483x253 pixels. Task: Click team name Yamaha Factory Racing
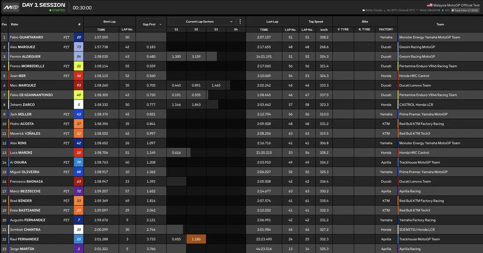point(418,220)
